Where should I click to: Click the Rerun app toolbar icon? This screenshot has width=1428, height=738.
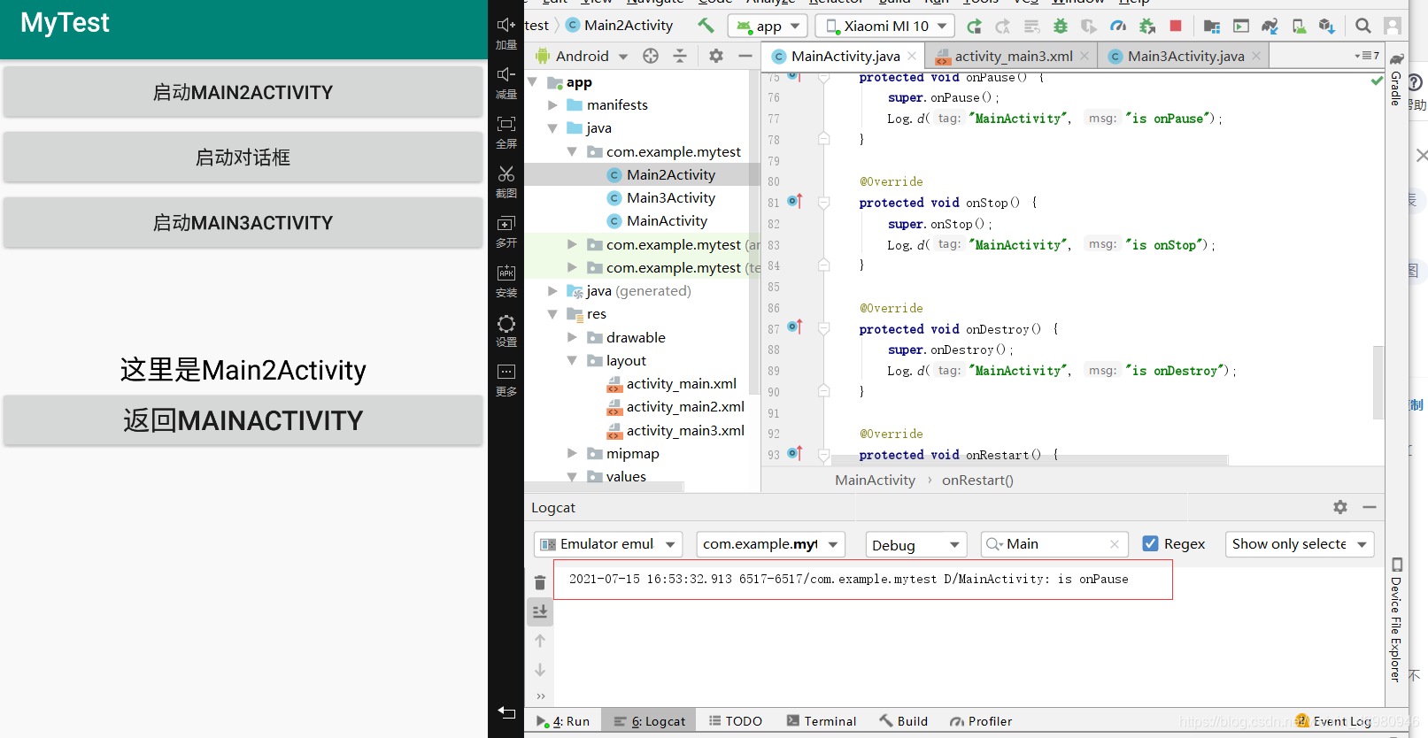coord(974,26)
